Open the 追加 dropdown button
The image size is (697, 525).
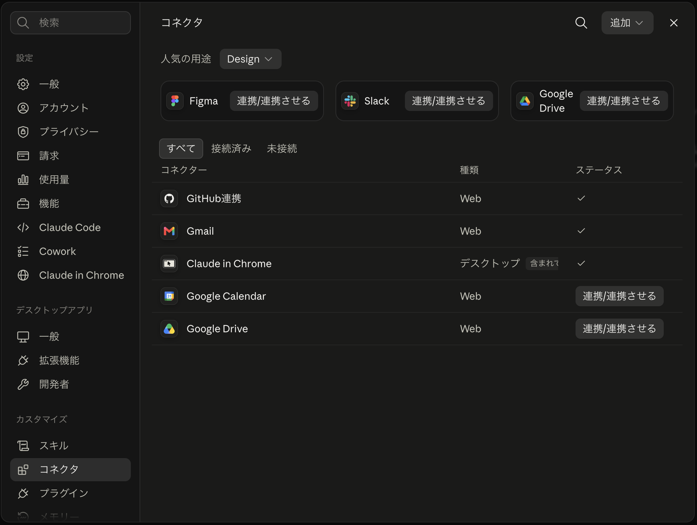tap(627, 23)
